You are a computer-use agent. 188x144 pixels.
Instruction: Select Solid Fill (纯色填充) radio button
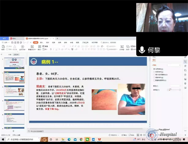pos(154,69)
